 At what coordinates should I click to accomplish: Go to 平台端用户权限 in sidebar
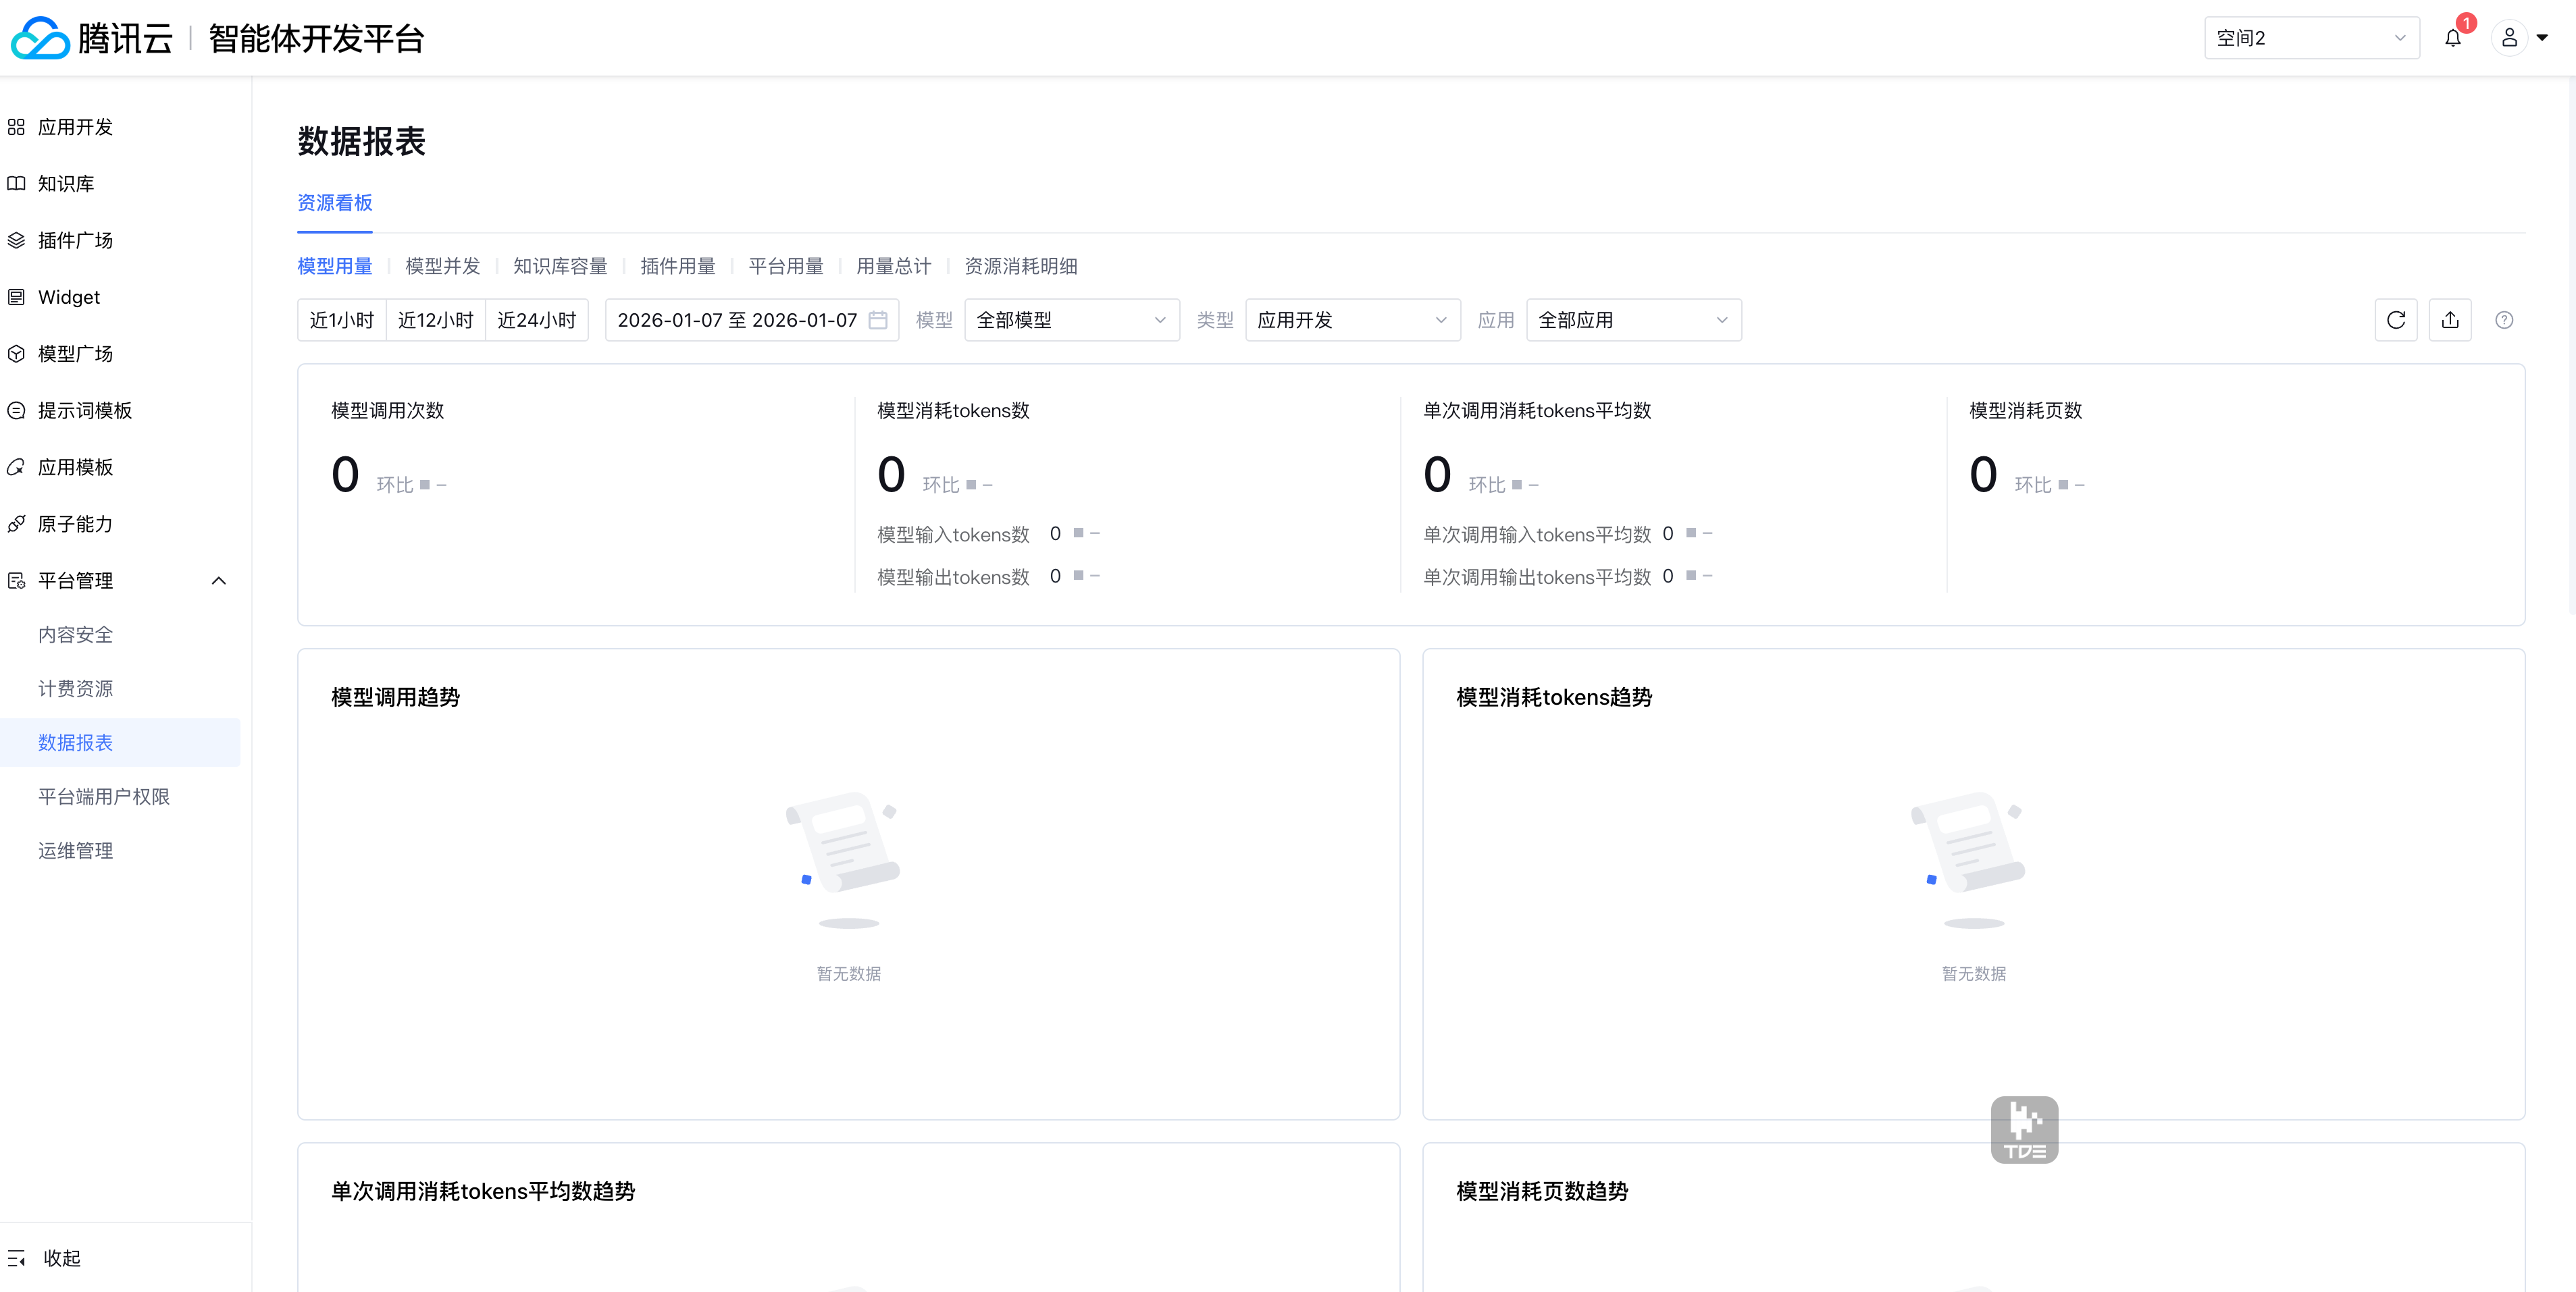coord(104,795)
